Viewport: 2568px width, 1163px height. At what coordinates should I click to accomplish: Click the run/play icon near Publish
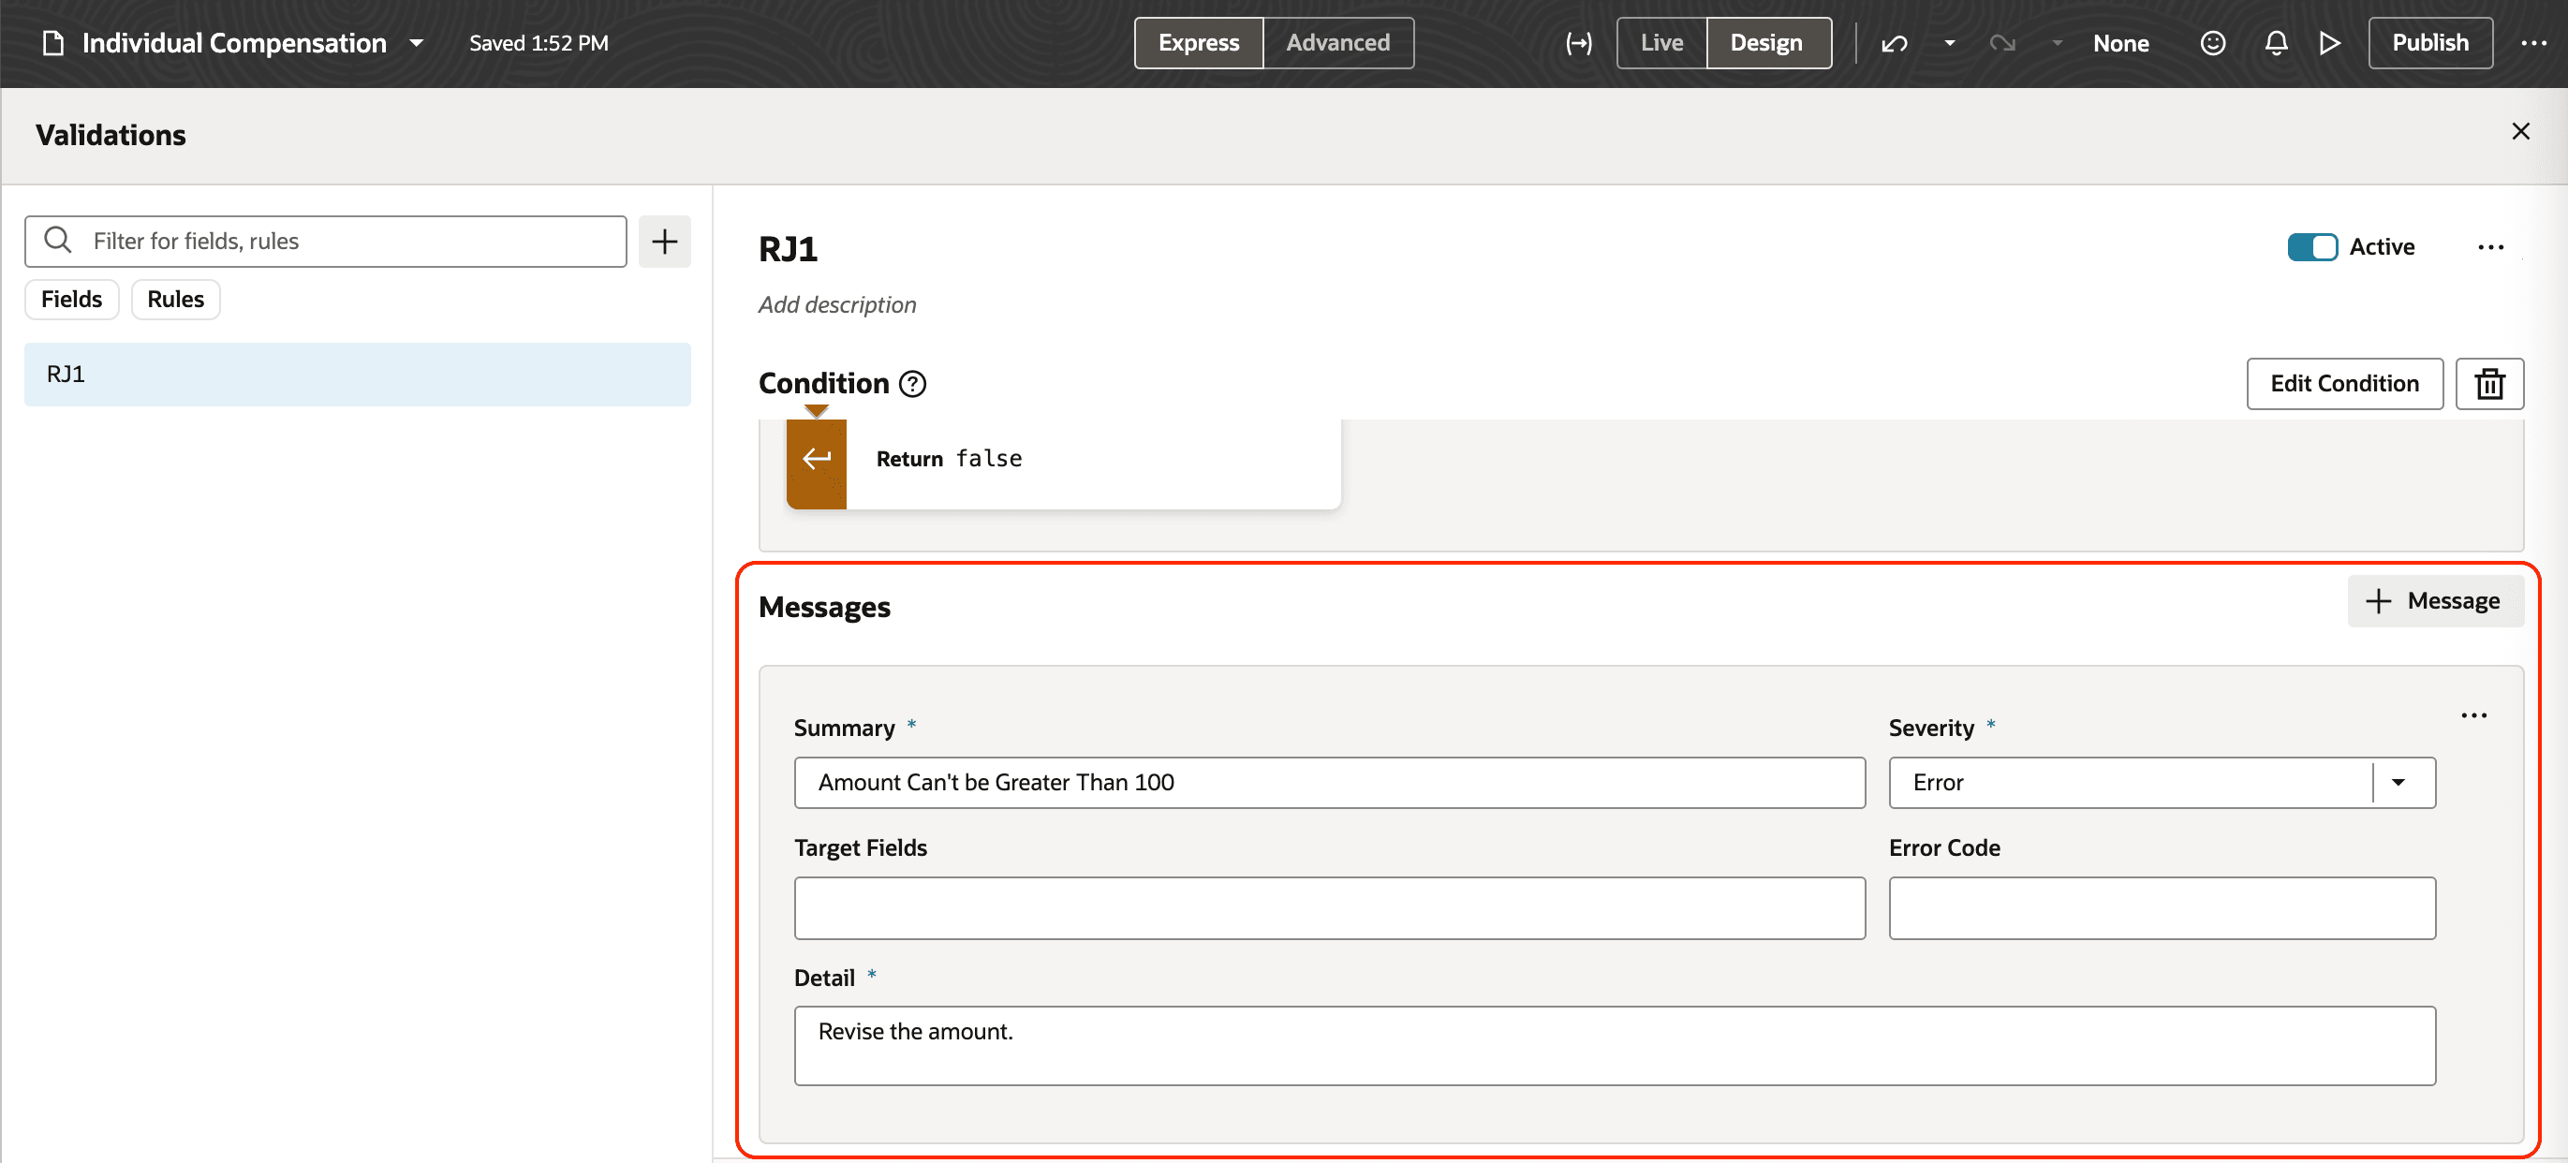2330,43
